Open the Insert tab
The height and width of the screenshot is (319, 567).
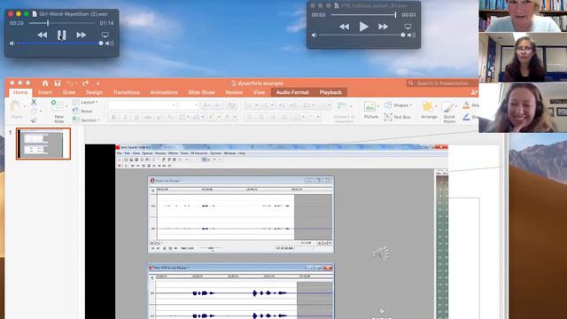pos(45,92)
